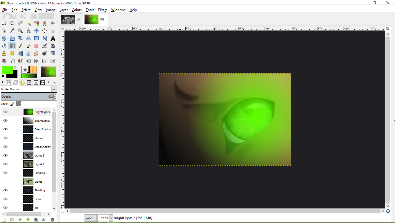Select the Scale tool

12,38
